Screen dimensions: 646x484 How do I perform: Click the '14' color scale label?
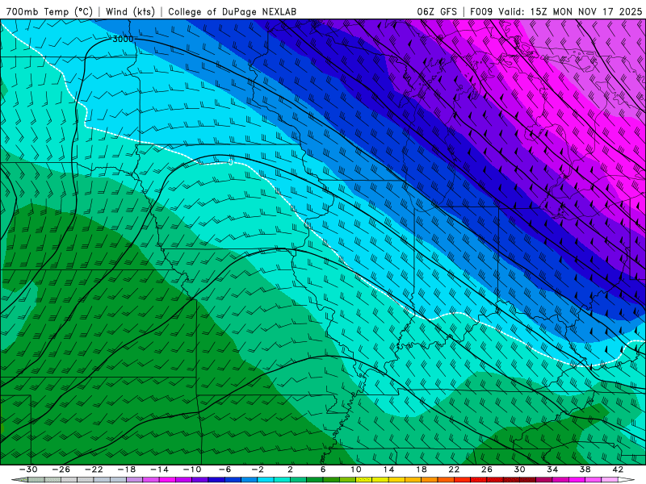(x=388, y=469)
